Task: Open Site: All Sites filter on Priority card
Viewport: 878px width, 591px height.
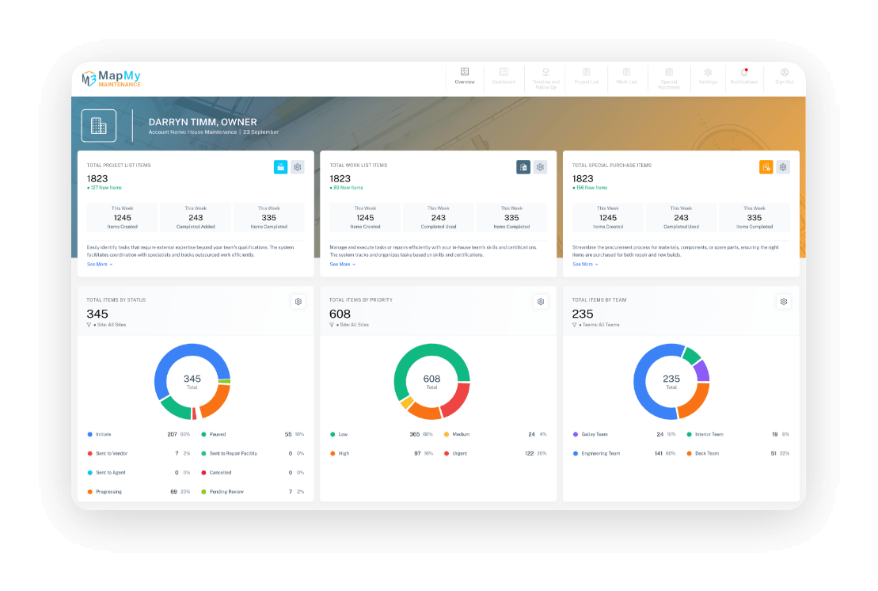Action: [353, 325]
